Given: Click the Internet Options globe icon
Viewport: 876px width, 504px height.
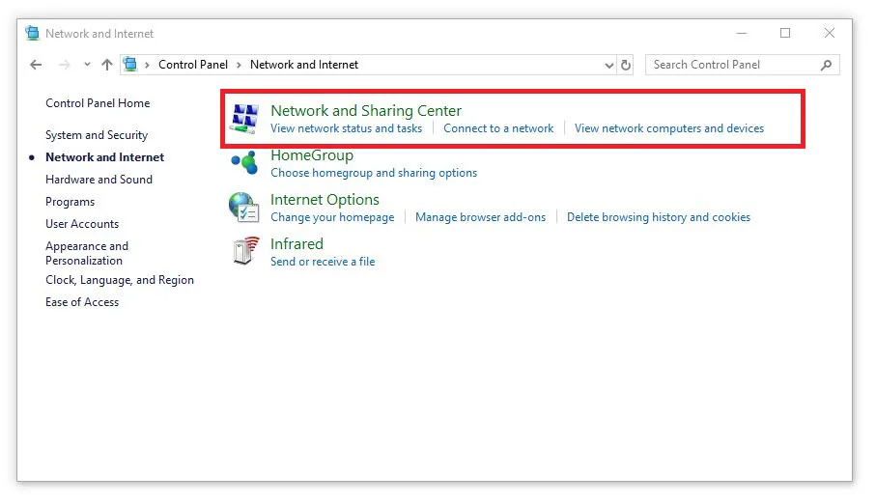Looking at the screenshot, I should pyautogui.click(x=244, y=208).
